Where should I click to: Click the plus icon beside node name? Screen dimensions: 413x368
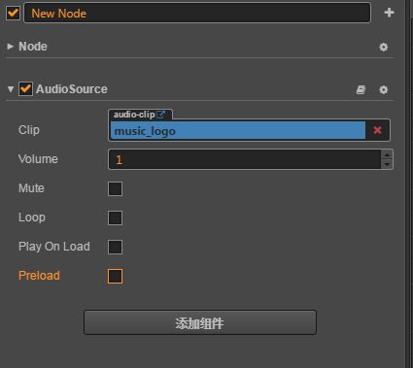pyautogui.click(x=389, y=13)
